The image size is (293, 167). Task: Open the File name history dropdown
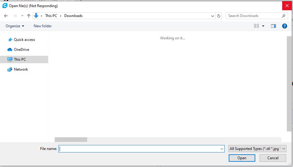pyautogui.click(x=222, y=149)
